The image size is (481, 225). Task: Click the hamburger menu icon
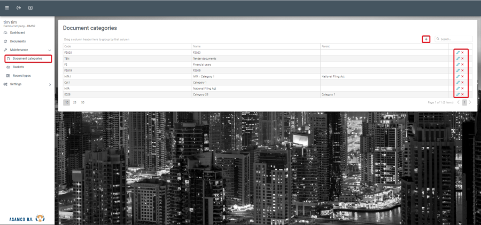click(x=7, y=8)
